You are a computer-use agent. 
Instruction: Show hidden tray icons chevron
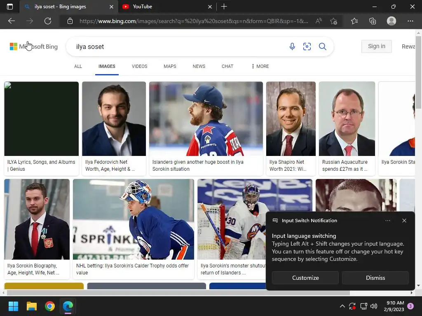pos(342,306)
